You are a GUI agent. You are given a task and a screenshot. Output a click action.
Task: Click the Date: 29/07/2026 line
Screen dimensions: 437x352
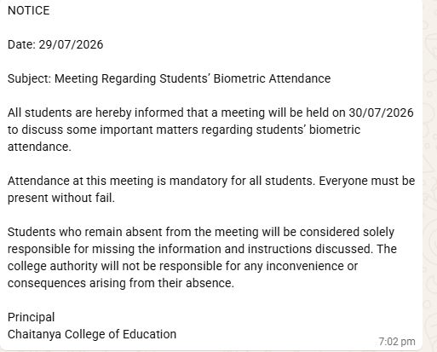click(x=55, y=44)
